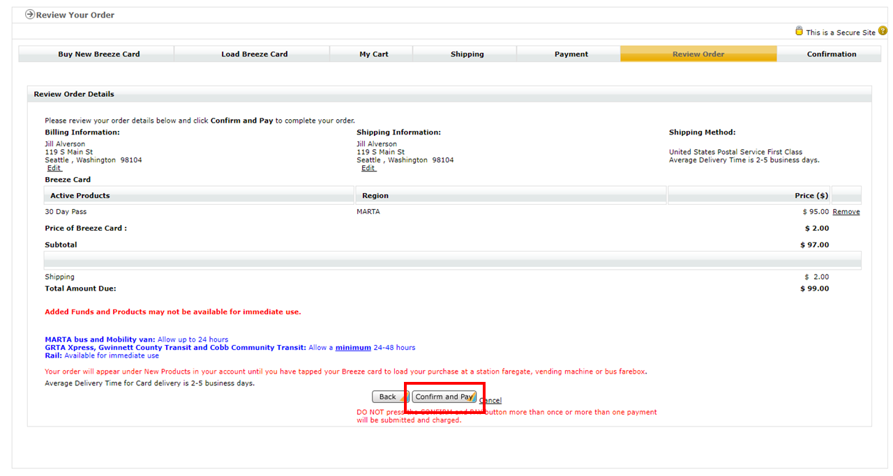
Task: Cancel the order via Cancel link
Action: [x=490, y=400]
